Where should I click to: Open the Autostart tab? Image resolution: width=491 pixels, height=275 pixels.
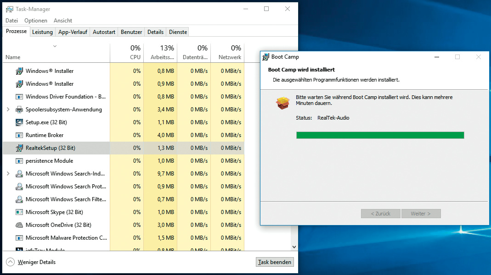coord(104,32)
